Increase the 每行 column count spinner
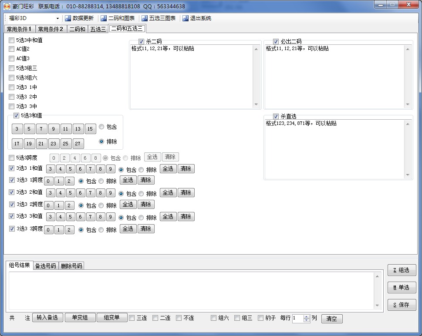This screenshot has width=422, height=336. [x=307, y=316]
